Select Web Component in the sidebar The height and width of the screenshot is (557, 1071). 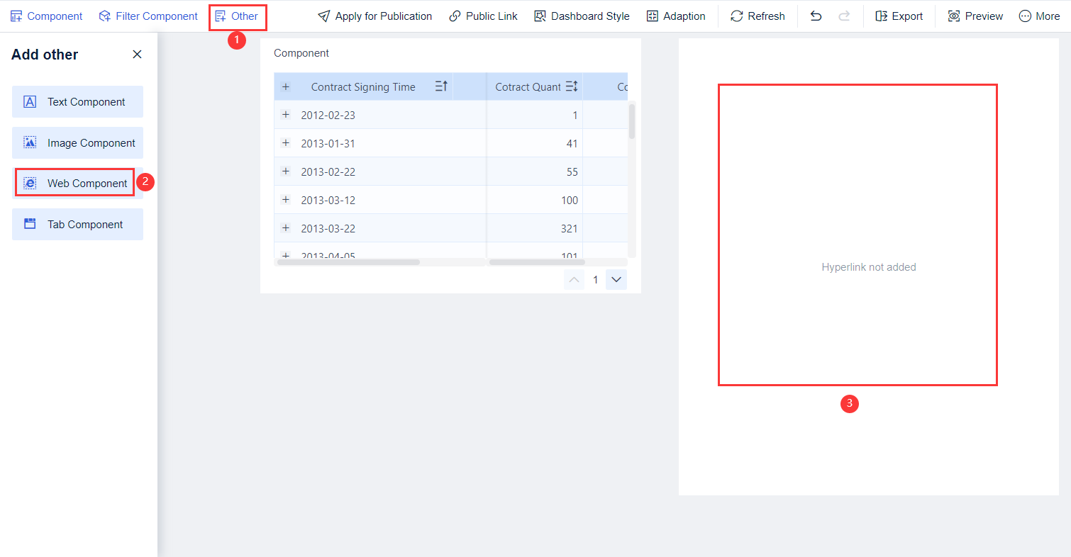(x=74, y=182)
